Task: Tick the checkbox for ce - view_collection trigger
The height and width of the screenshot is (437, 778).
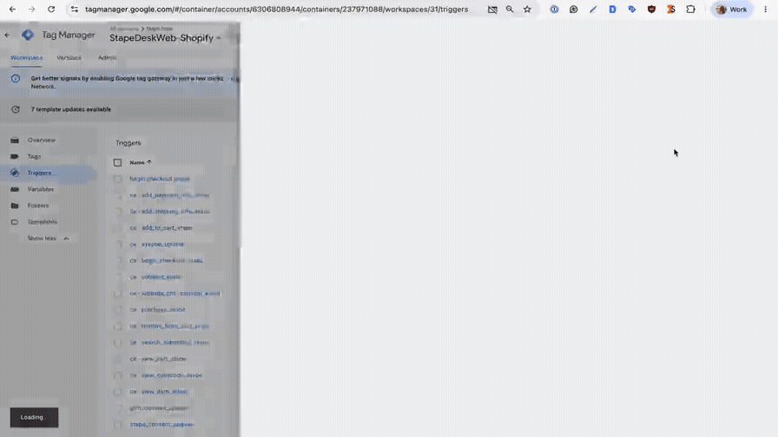Action: click(x=117, y=375)
